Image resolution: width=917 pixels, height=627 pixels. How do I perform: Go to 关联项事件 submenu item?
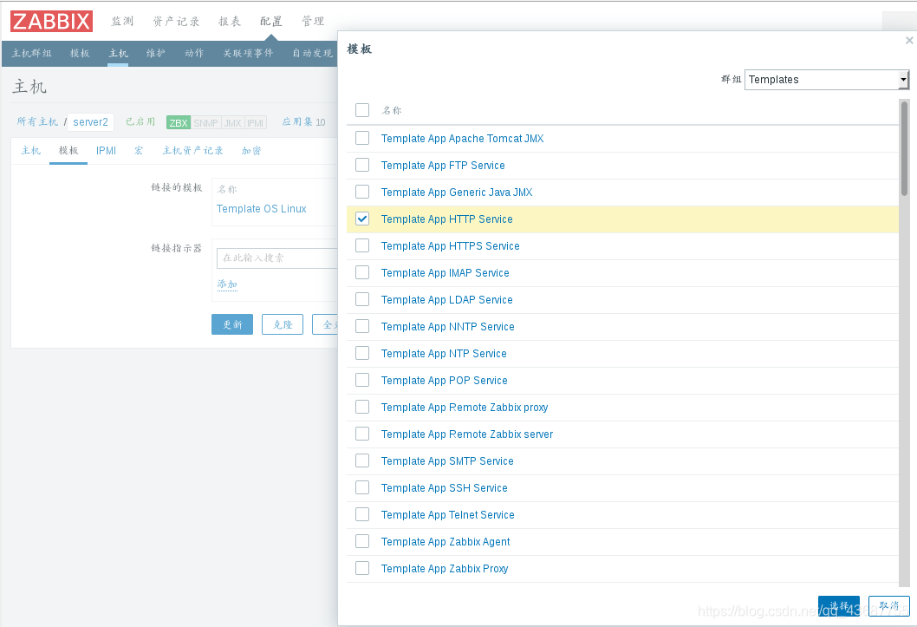tap(248, 53)
